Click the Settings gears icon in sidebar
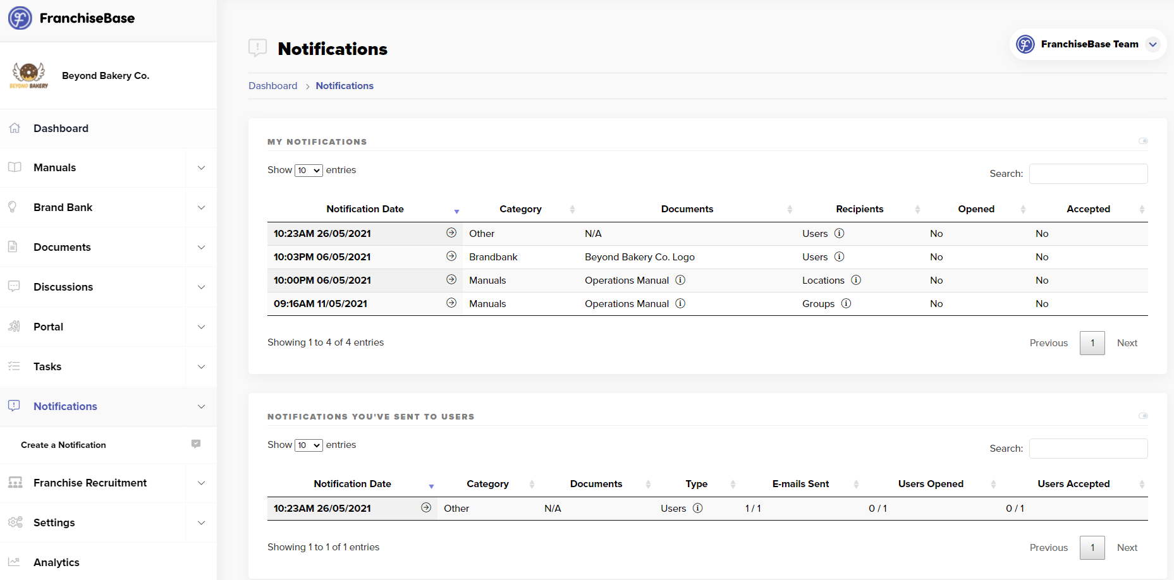 point(15,523)
